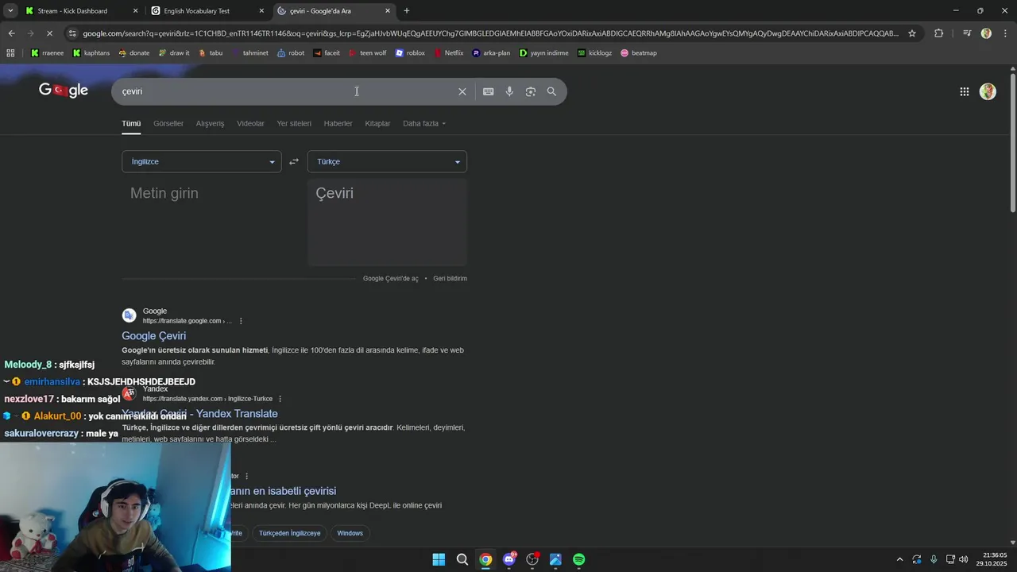Open the Windows Start menu
1017x572 pixels.
coord(439,559)
